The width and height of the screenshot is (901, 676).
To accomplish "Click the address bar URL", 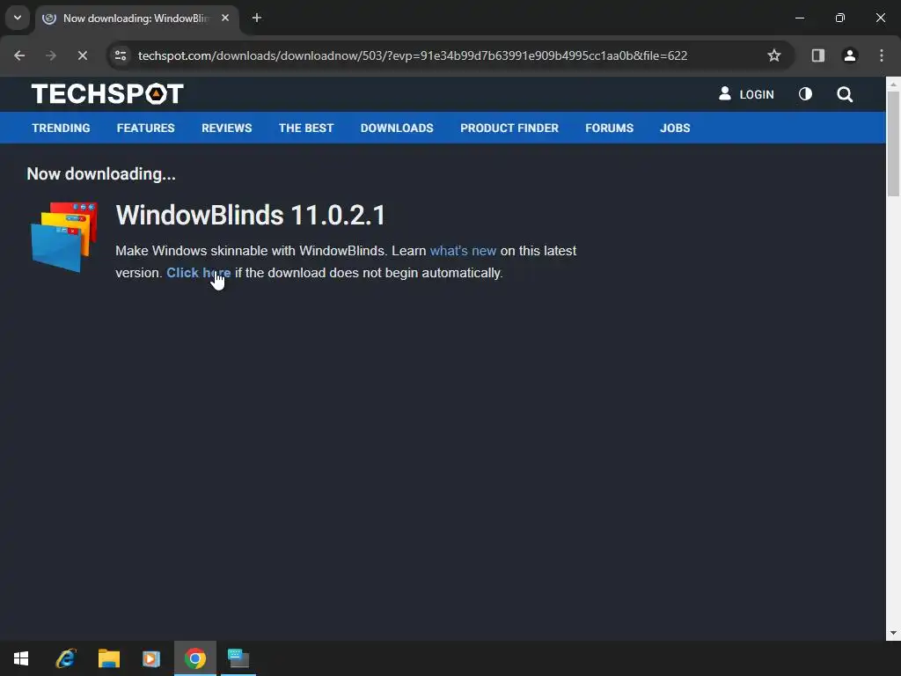I will (x=413, y=55).
